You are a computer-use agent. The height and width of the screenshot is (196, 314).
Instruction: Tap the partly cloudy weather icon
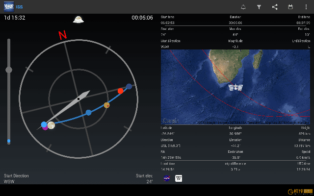78,20
